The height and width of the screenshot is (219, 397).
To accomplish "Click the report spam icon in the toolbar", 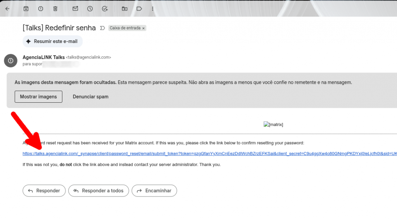I will click(x=41, y=9).
